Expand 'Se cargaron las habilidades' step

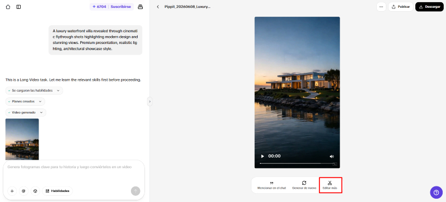click(x=34, y=91)
